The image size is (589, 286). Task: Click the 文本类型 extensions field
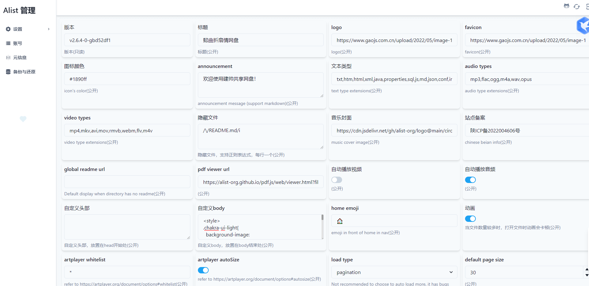pos(394,79)
